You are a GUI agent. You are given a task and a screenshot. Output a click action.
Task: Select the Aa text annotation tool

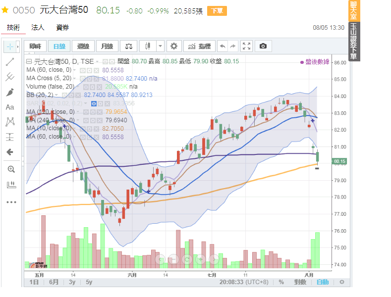coord(10,107)
